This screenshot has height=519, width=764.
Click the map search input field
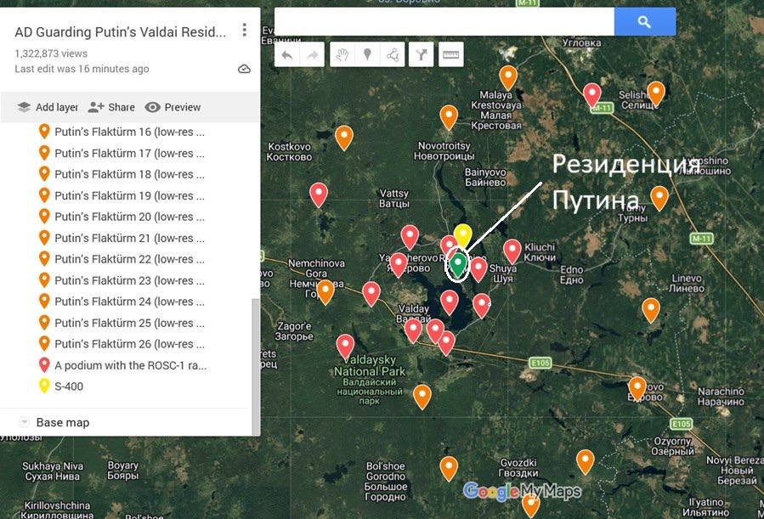444,22
